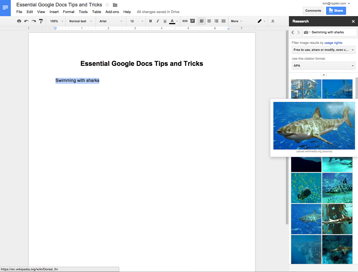Click the blue Share button
358x272 pixels.
336,11
